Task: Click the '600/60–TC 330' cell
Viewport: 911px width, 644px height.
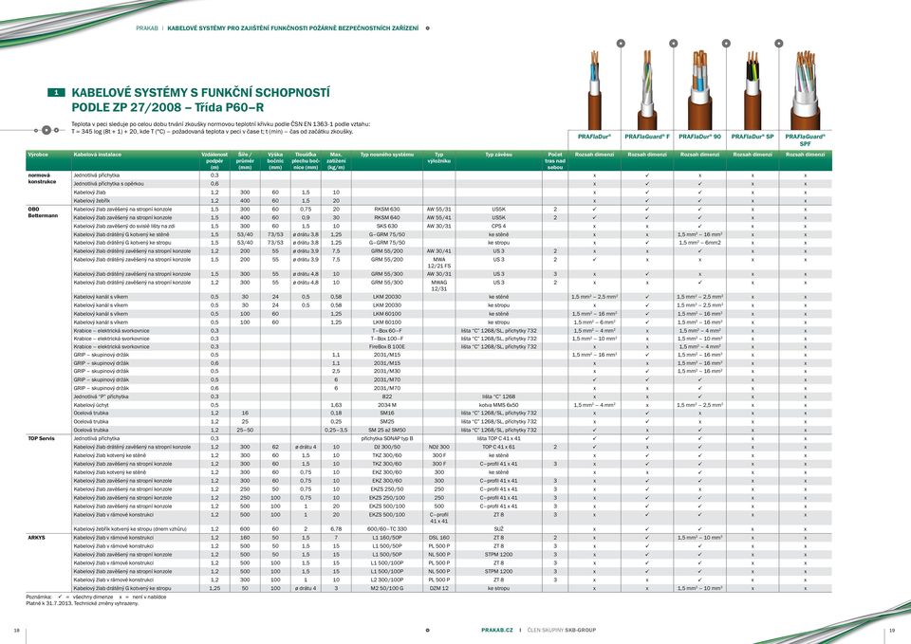Action: pos(387,529)
